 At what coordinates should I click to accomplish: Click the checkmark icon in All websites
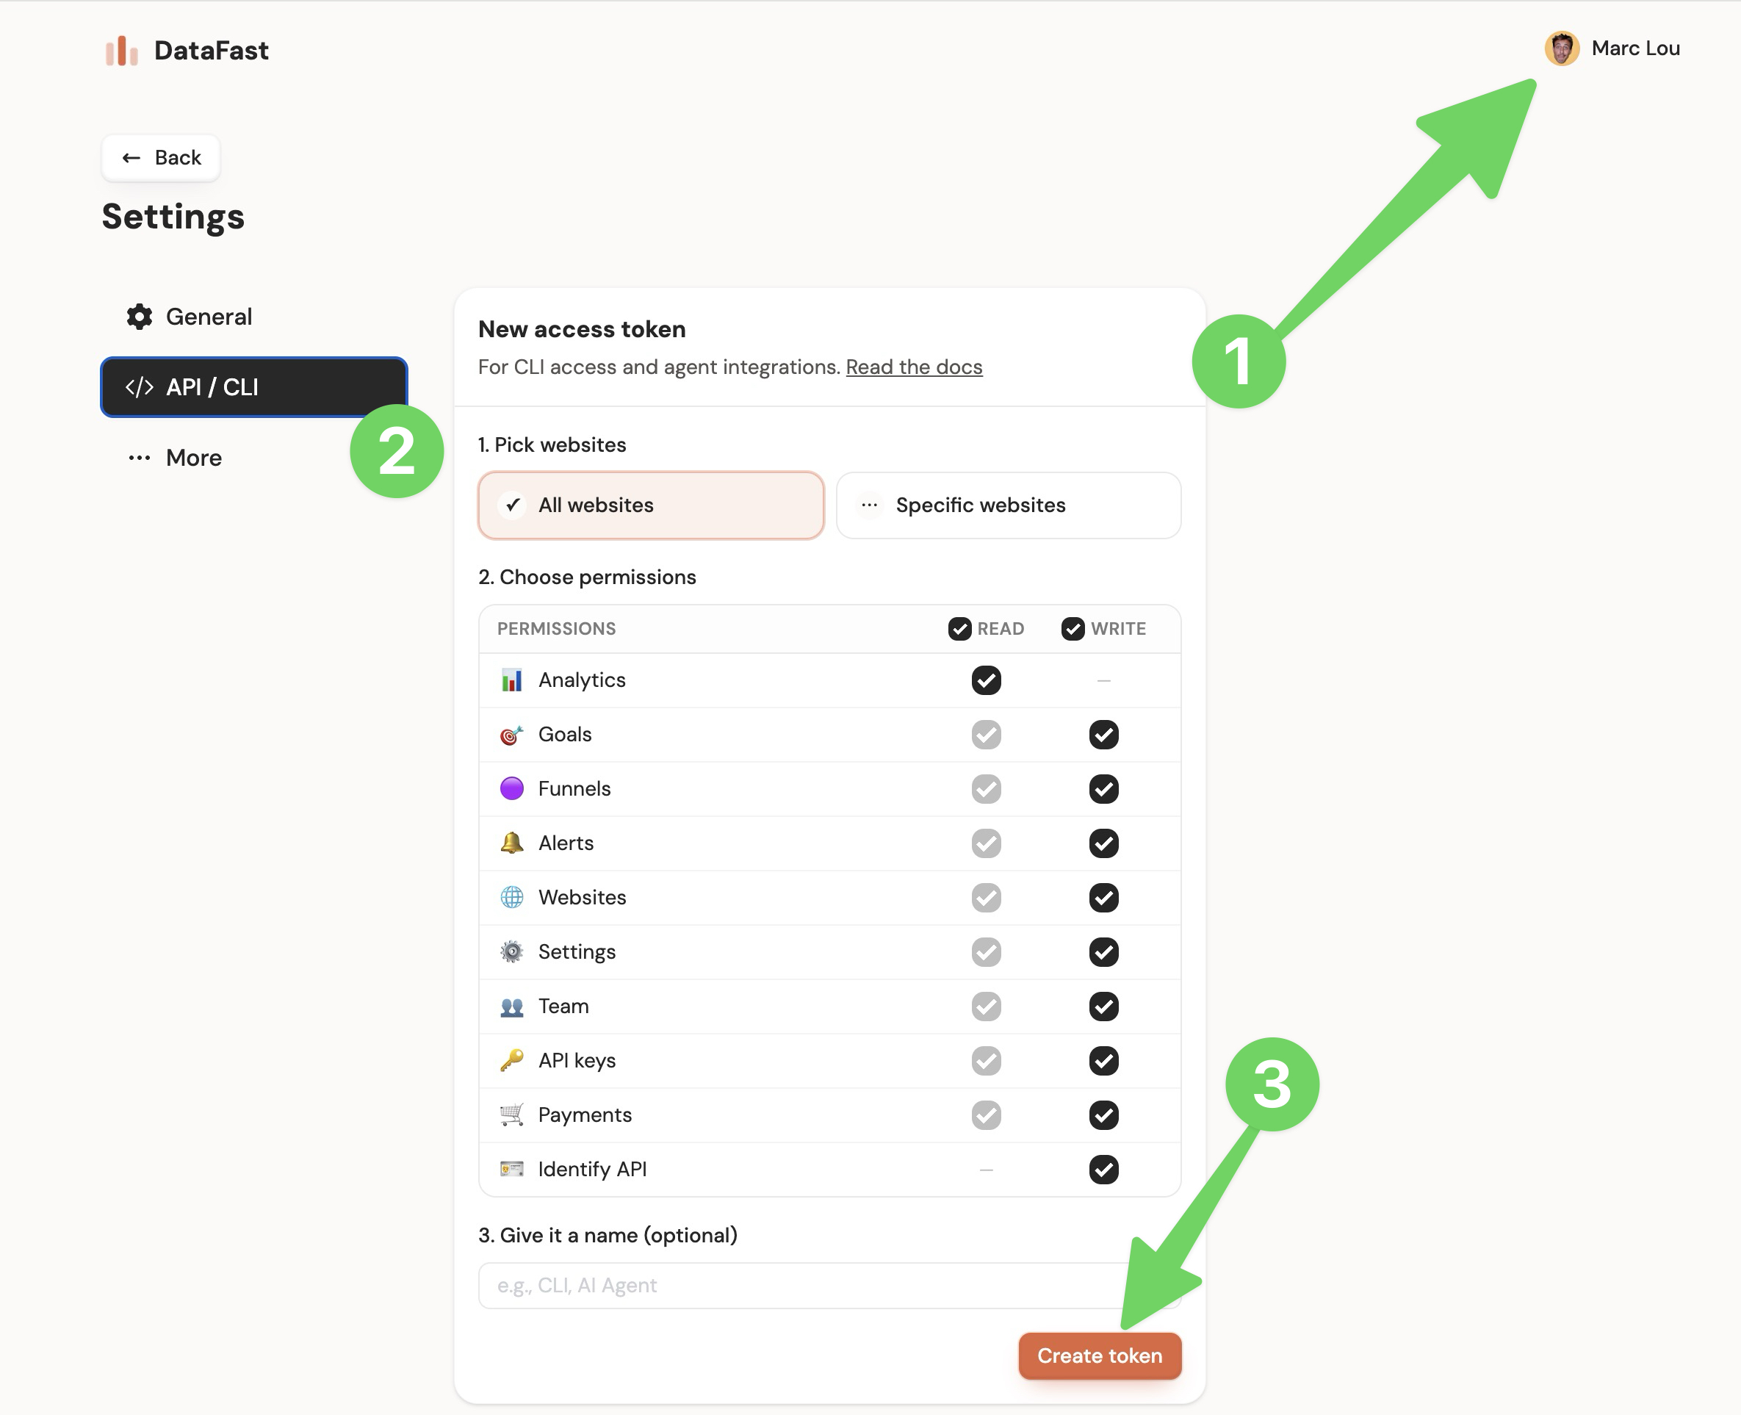513,505
